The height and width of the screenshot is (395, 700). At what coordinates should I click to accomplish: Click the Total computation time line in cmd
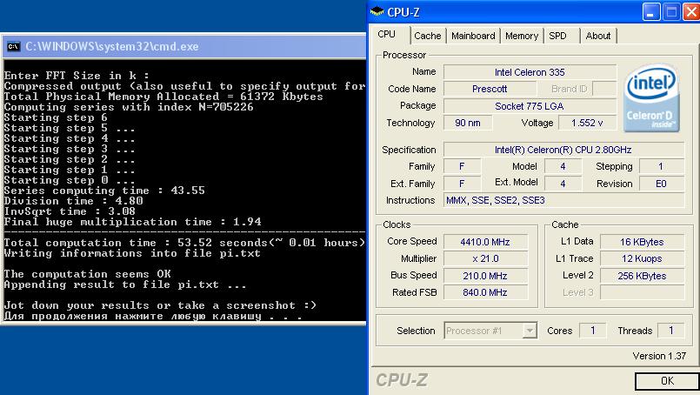tap(184, 243)
